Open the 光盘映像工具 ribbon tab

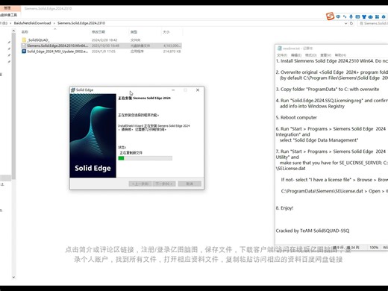click(9, 15)
